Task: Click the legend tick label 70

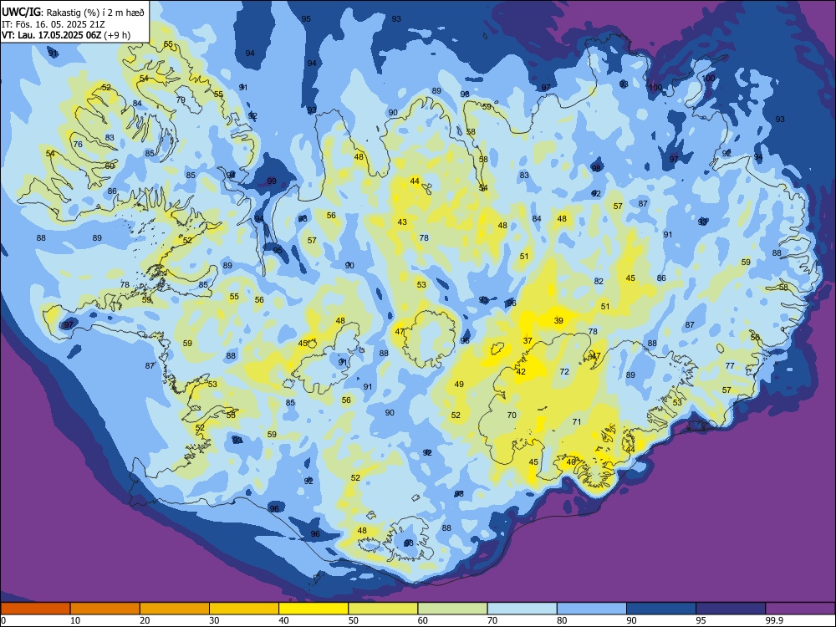Action: pyautogui.click(x=492, y=620)
